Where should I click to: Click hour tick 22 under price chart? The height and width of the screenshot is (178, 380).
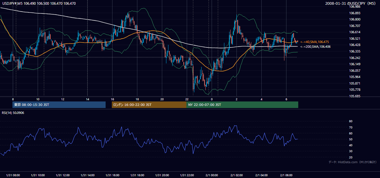(187, 99)
